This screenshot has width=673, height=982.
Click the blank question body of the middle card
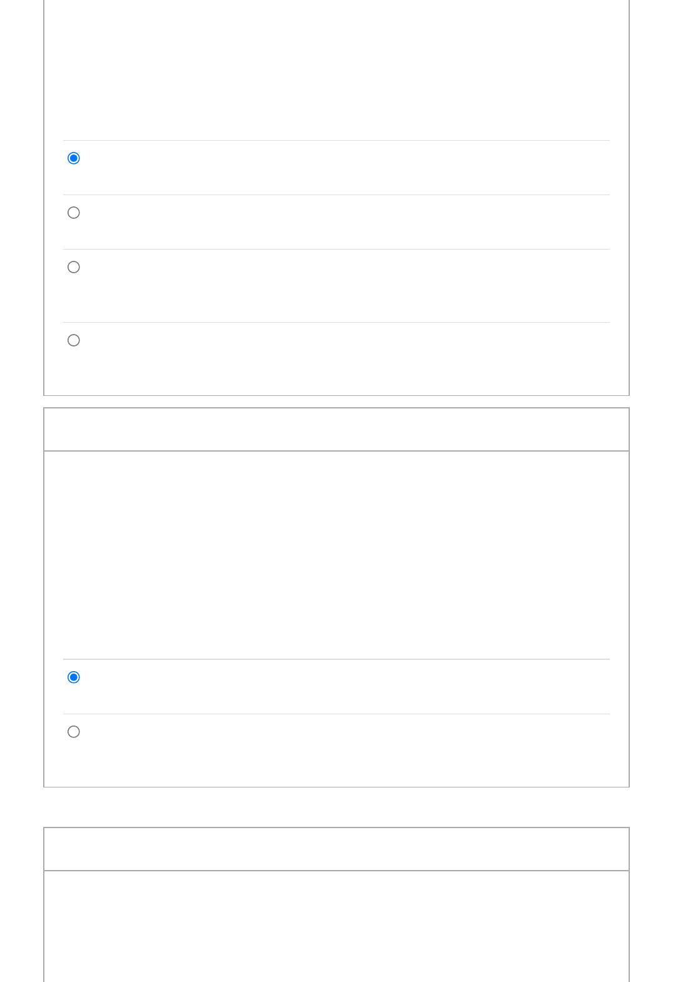336,555
